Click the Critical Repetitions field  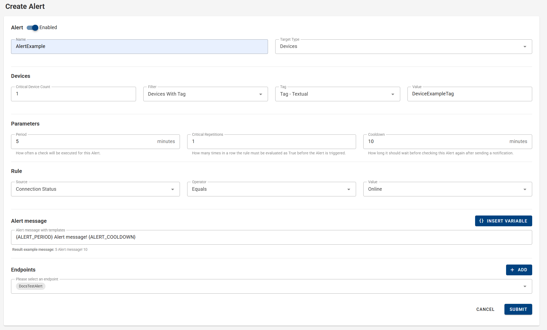pos(271,142)
